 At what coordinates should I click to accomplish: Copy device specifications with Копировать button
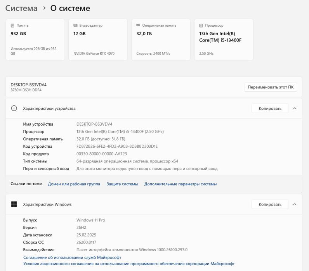click(270, 109)
